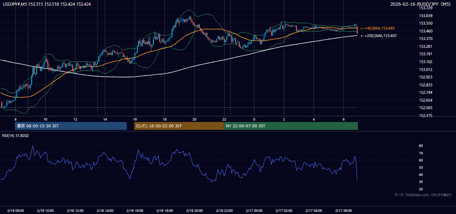The height and width of the screenshot is (214, 456).
Task: Select the NY 22:00-07:00 JST session bar
Action: coord(291,126)
